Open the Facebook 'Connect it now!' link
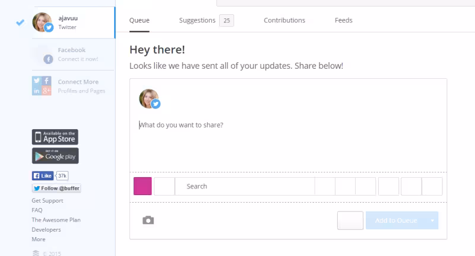 click(78, 59)
